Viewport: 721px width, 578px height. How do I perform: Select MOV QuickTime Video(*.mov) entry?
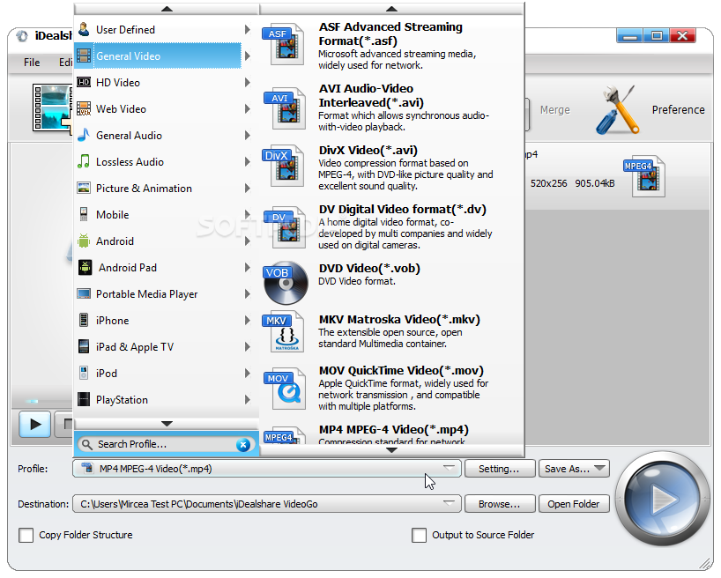[391, 389]
